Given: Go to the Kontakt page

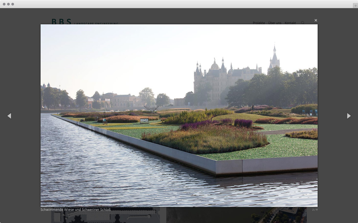Looking at the screenshot, I should click(290, 23).
